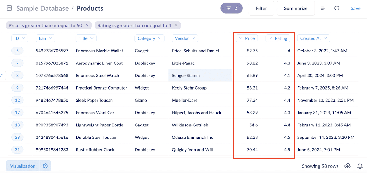Click the database icon beside Sample Database
The width and height of the screenshot is (367, 173).
[9, 8]
